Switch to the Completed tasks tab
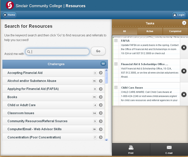The height and width of the screenshot is (157, 188). point(175,31)
